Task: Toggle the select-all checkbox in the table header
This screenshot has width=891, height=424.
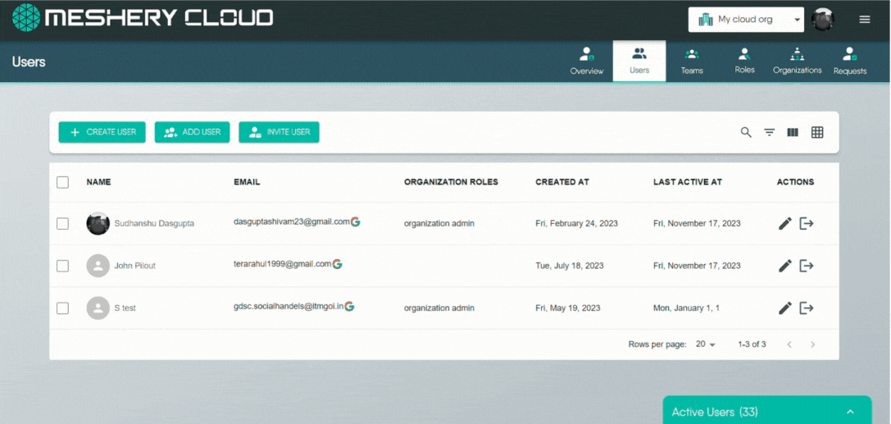Action: (62, 182)
